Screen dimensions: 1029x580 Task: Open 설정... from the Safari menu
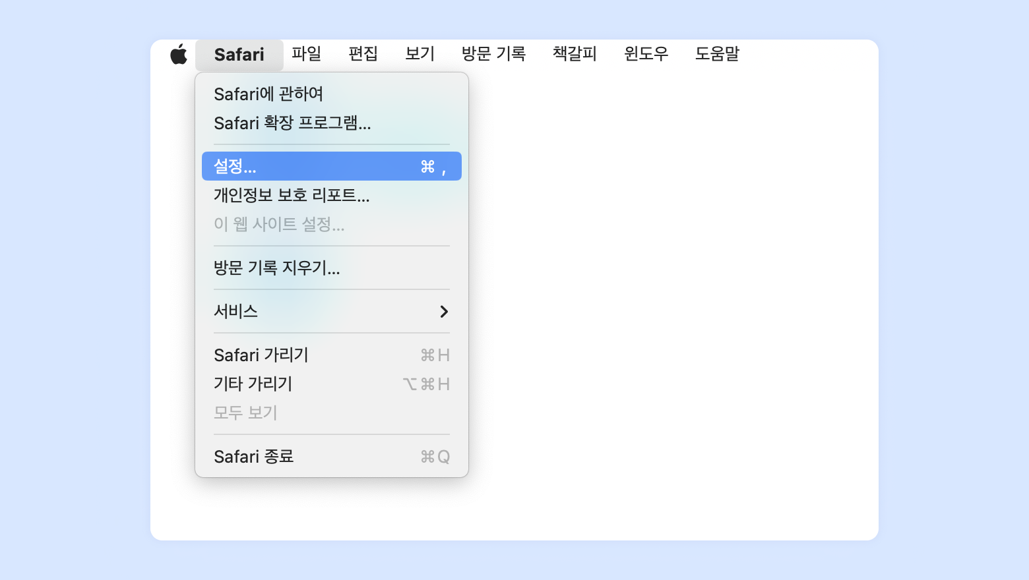coord(332,166)
